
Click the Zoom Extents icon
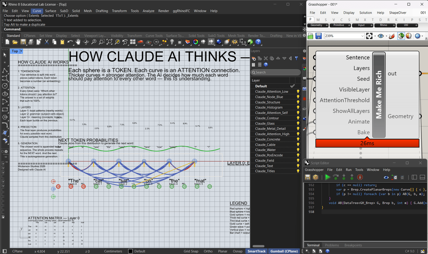[109, 42]
